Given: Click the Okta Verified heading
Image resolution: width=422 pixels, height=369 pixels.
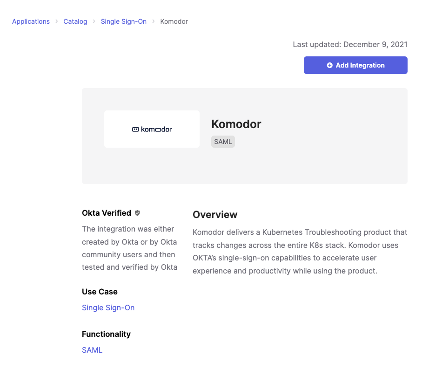Looking at the screenshot, I should [107, 213].
